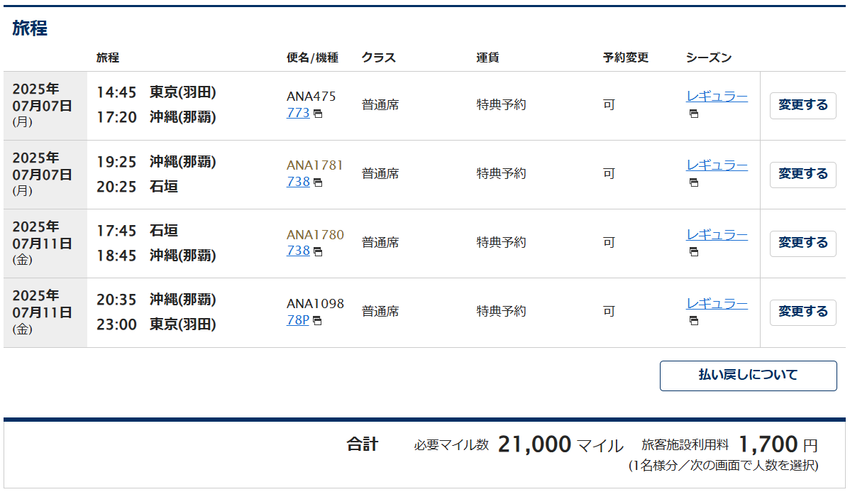Click the 便名/機種 column header
The height and width of the screenshot is (492, 850).
(x=312, y=58)
